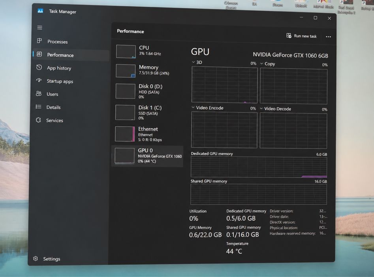Open the hamburger navigation menu
Viewport: 374px width, 277px height.
coord(39,27)
